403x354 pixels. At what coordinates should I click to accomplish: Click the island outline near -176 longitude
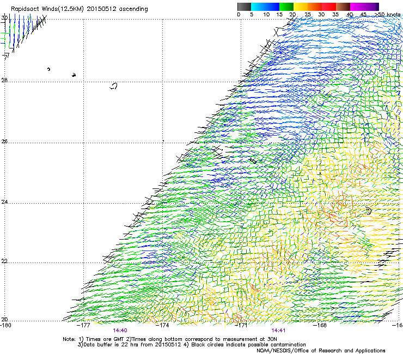click(x=114, y=86)
